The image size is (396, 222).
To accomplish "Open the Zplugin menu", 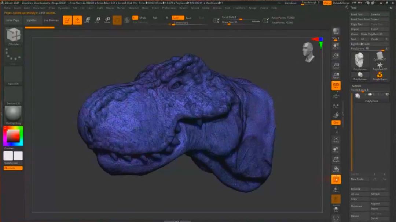I will pos(253,8).
